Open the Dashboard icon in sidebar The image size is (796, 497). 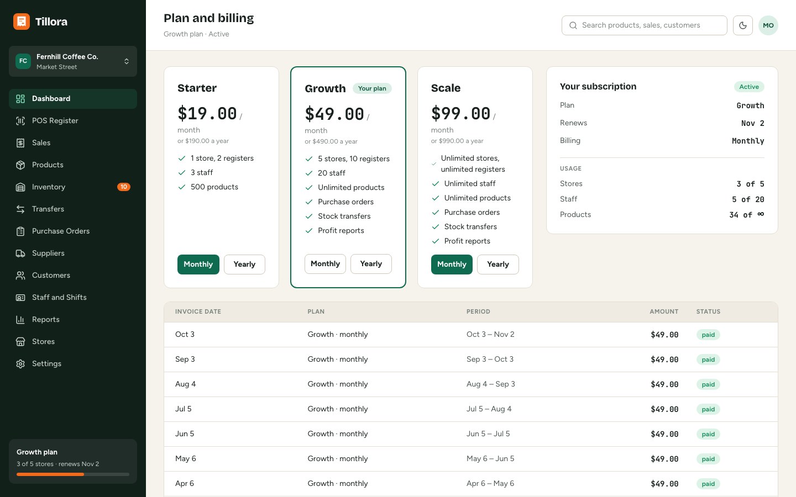pos(20,99)
